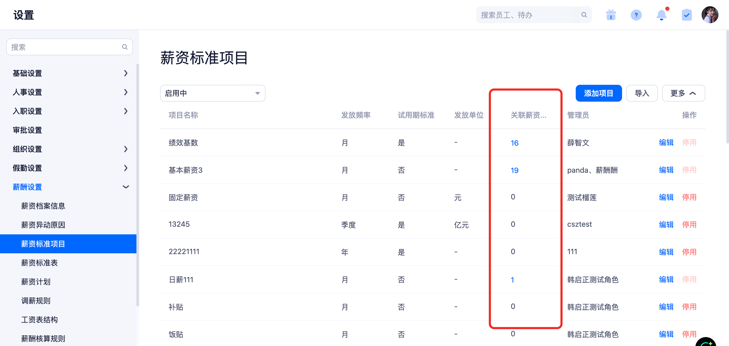Image resolution: width=729 pixels, height=346 pixels.
Task: Click the assistant bubble icon at bottom right
Action: pos(706,342)
